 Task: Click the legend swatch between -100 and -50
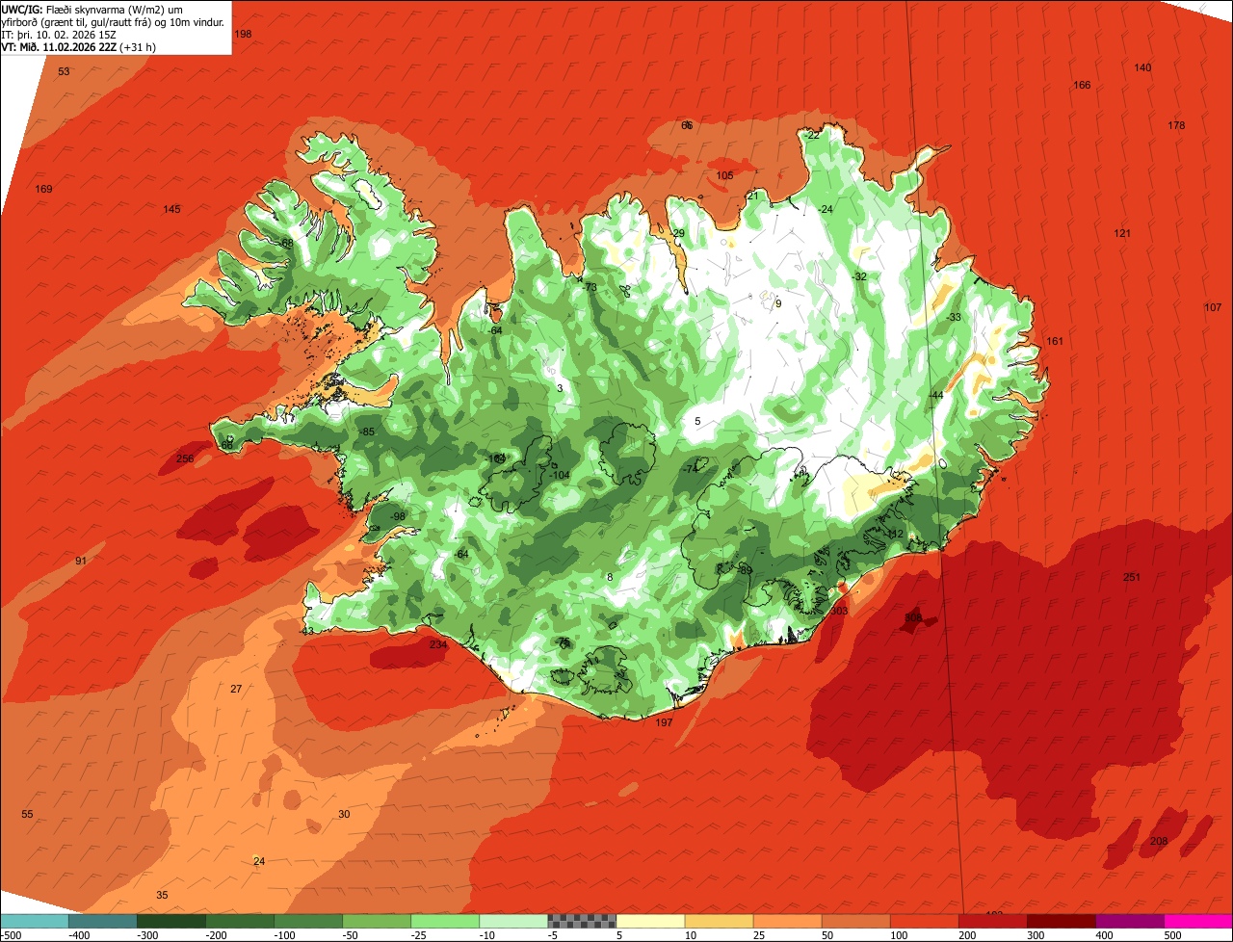[x=308, y=921]
